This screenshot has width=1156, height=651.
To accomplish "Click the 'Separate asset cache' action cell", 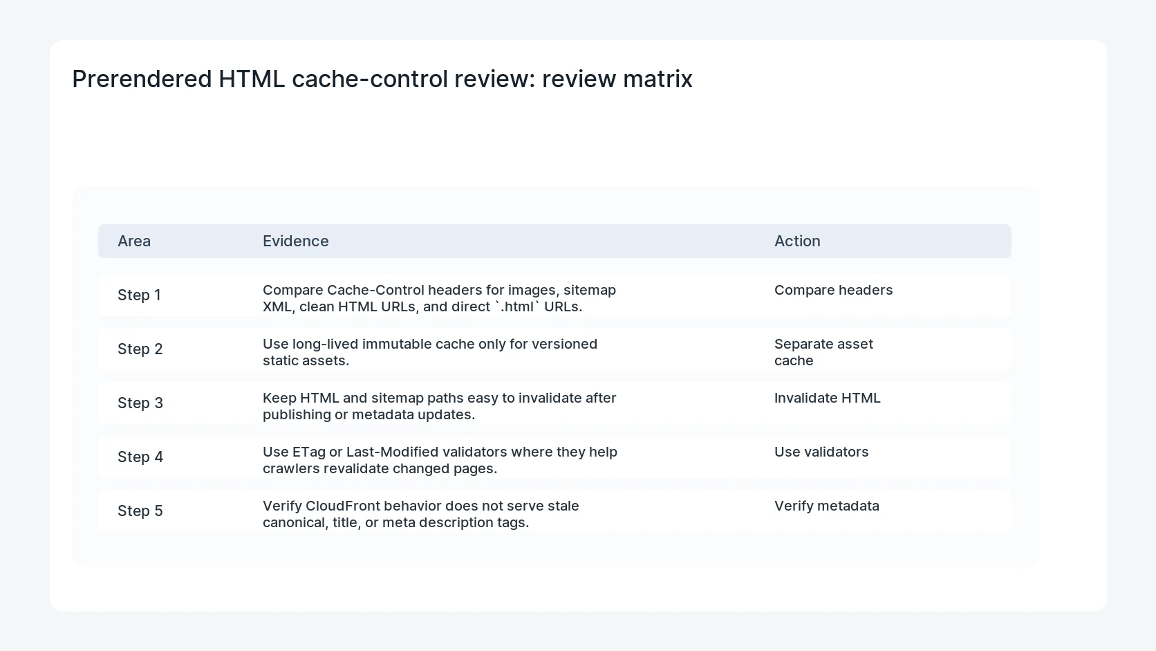I will tap(823, 352).
